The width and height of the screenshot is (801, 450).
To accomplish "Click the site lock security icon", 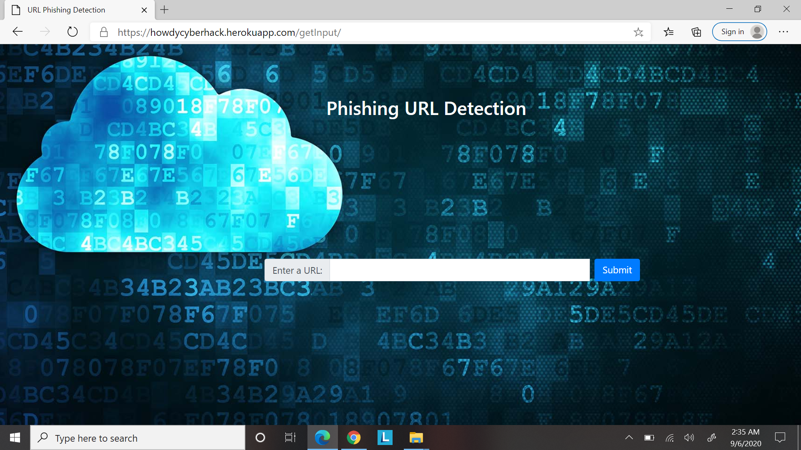I will pyautogui.click(x=104, y=32).
